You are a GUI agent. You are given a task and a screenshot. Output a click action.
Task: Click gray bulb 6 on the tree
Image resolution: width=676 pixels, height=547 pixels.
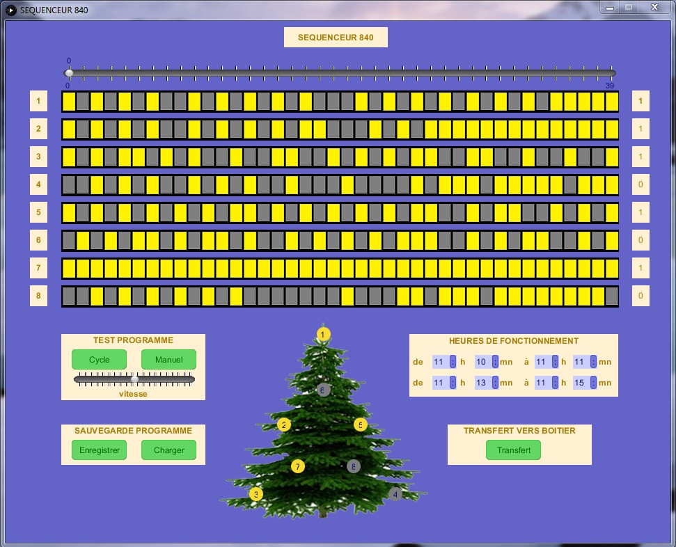pyautogui.click(x=323, y=390)
